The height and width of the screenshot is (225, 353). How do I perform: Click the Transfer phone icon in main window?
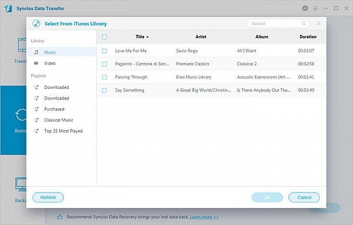point(22,45)
